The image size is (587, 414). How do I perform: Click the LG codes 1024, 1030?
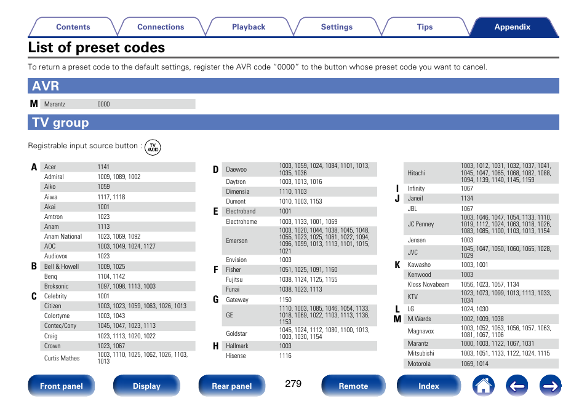pos(474,309)
